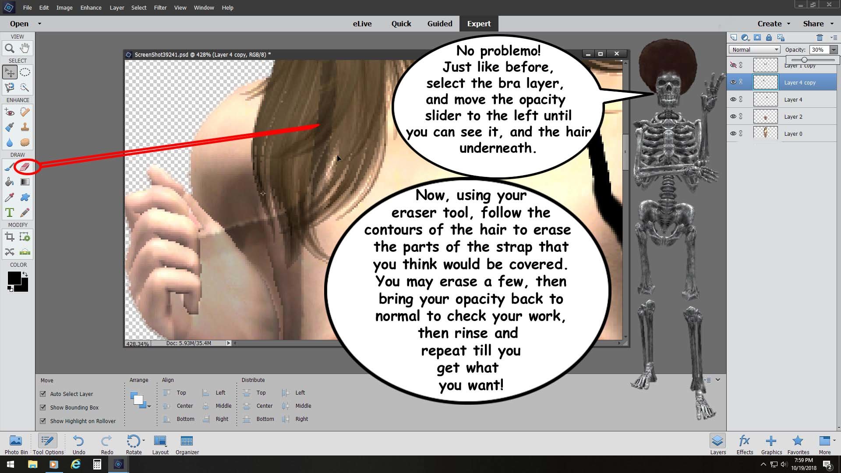Uncheck Auto Select Layer
This screenshot has width=841, height=473.
[x=43, y=394]
